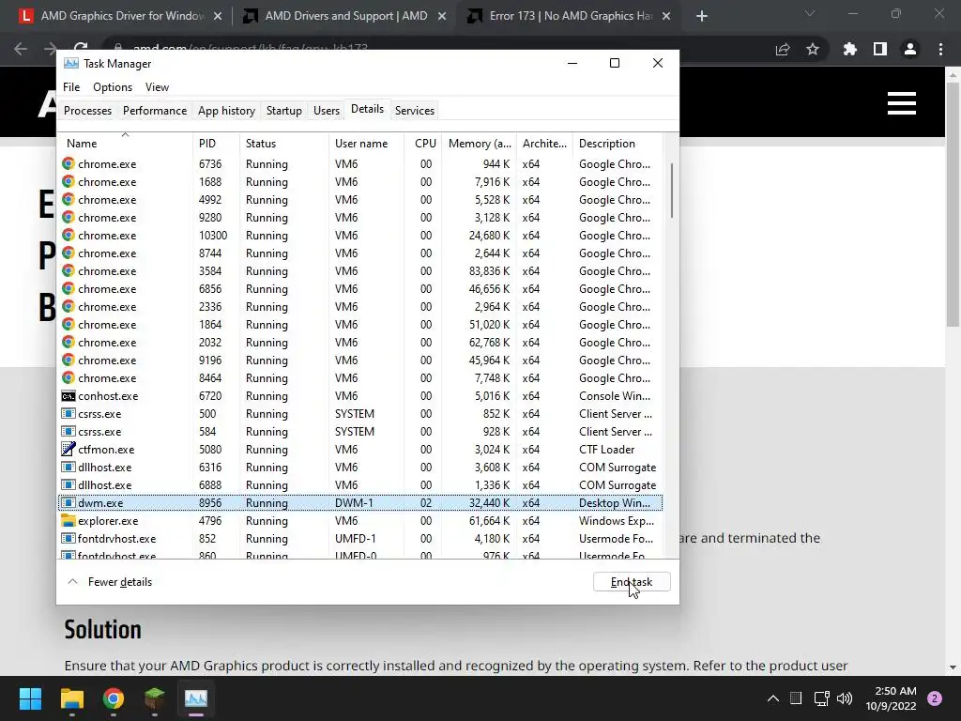Image resolution: width=961 pixels, height=721 pixels.
Task: Click the Task Manager vertical scrollbar thumb
Action: (672, 190)
